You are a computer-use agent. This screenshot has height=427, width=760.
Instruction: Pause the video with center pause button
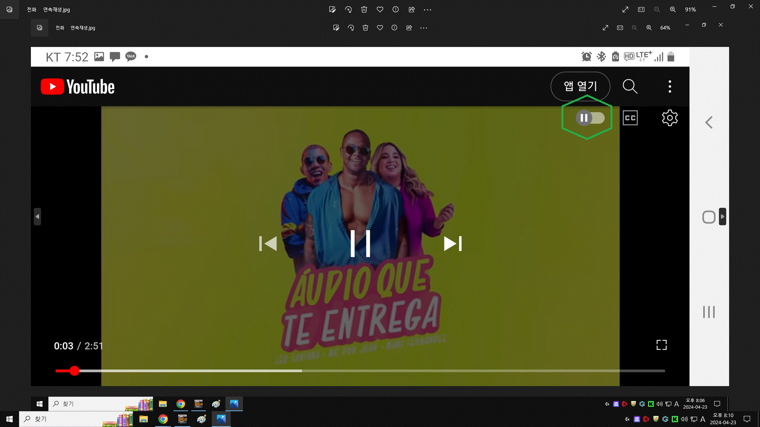tap(360, 244)
